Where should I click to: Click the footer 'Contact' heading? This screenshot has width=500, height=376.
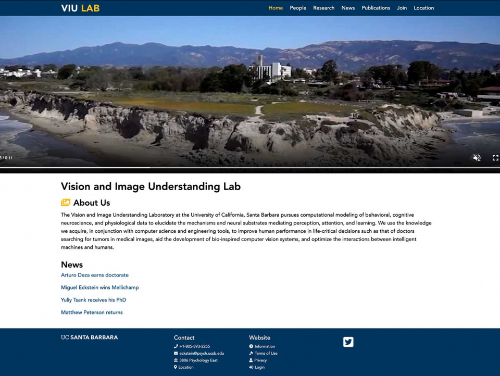(184, 338)
